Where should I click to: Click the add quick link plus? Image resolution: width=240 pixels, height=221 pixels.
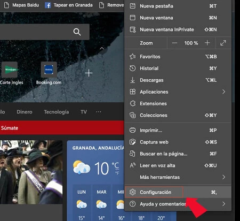(89, 73)
